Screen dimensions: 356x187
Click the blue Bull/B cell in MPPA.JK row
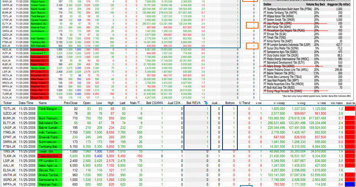350,184
